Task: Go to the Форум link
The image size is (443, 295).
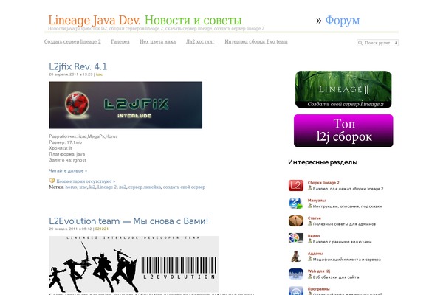Action: (x=343, y=21)
